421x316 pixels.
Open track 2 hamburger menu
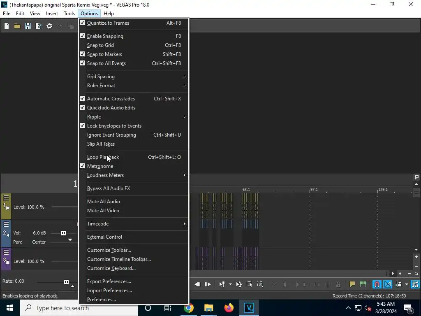coord(6,224)
